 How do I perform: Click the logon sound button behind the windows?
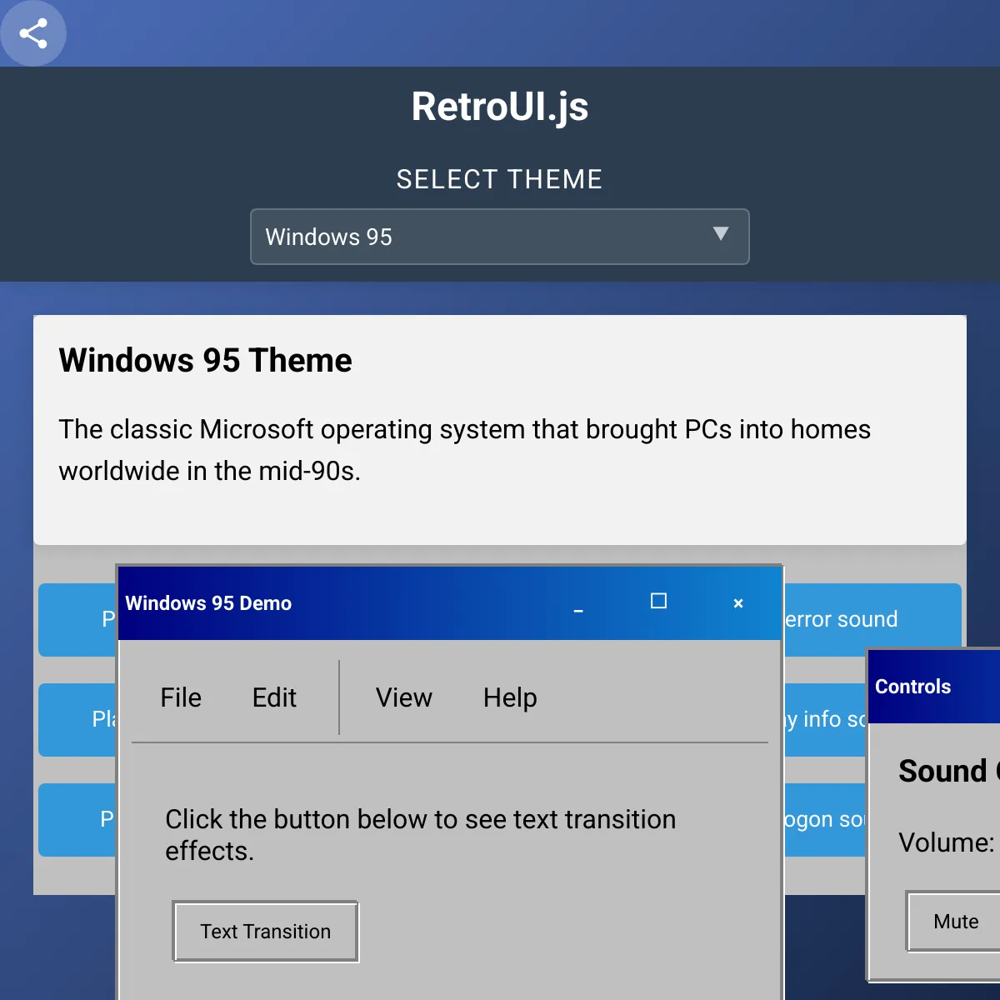tap(826, 820)
